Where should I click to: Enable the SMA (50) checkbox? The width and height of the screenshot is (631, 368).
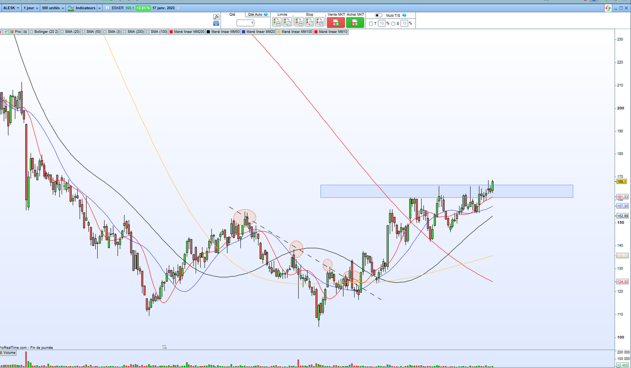click(84, 32)
